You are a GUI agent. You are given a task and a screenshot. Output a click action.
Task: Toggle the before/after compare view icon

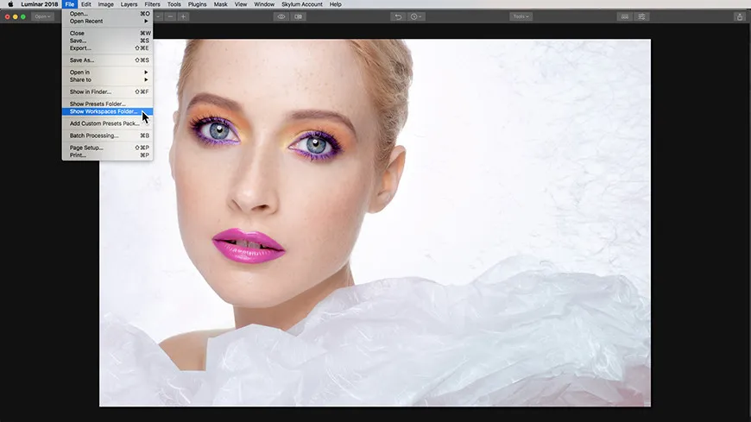299,16
